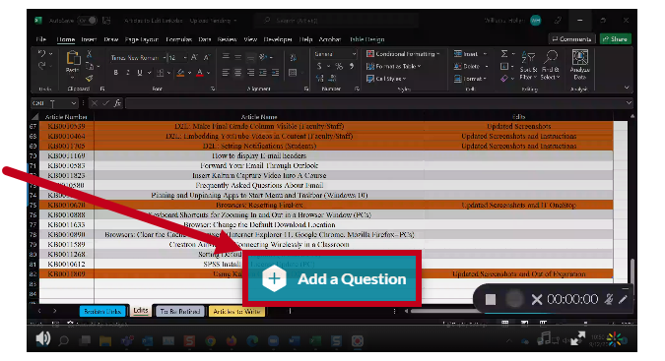This screenshot has width=665, height=361.
Task: Open the File menu
Action: 41,39
